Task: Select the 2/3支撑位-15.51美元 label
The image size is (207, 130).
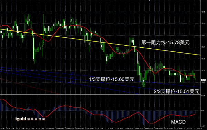Action: click(x=176, y=91)
